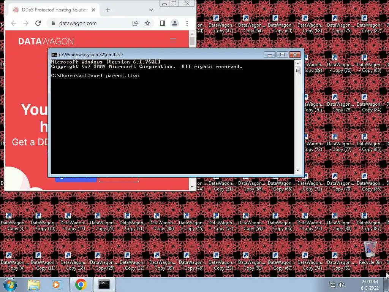Click the Chrome page scrollbar up arrow
Image resolution: width=389 pixels, height=292 pixels.
[x=192, y=33]
